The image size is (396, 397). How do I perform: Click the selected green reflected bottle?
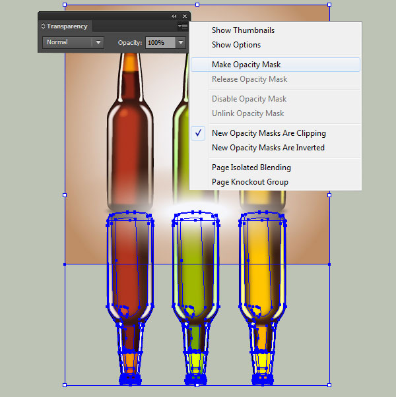196,298
